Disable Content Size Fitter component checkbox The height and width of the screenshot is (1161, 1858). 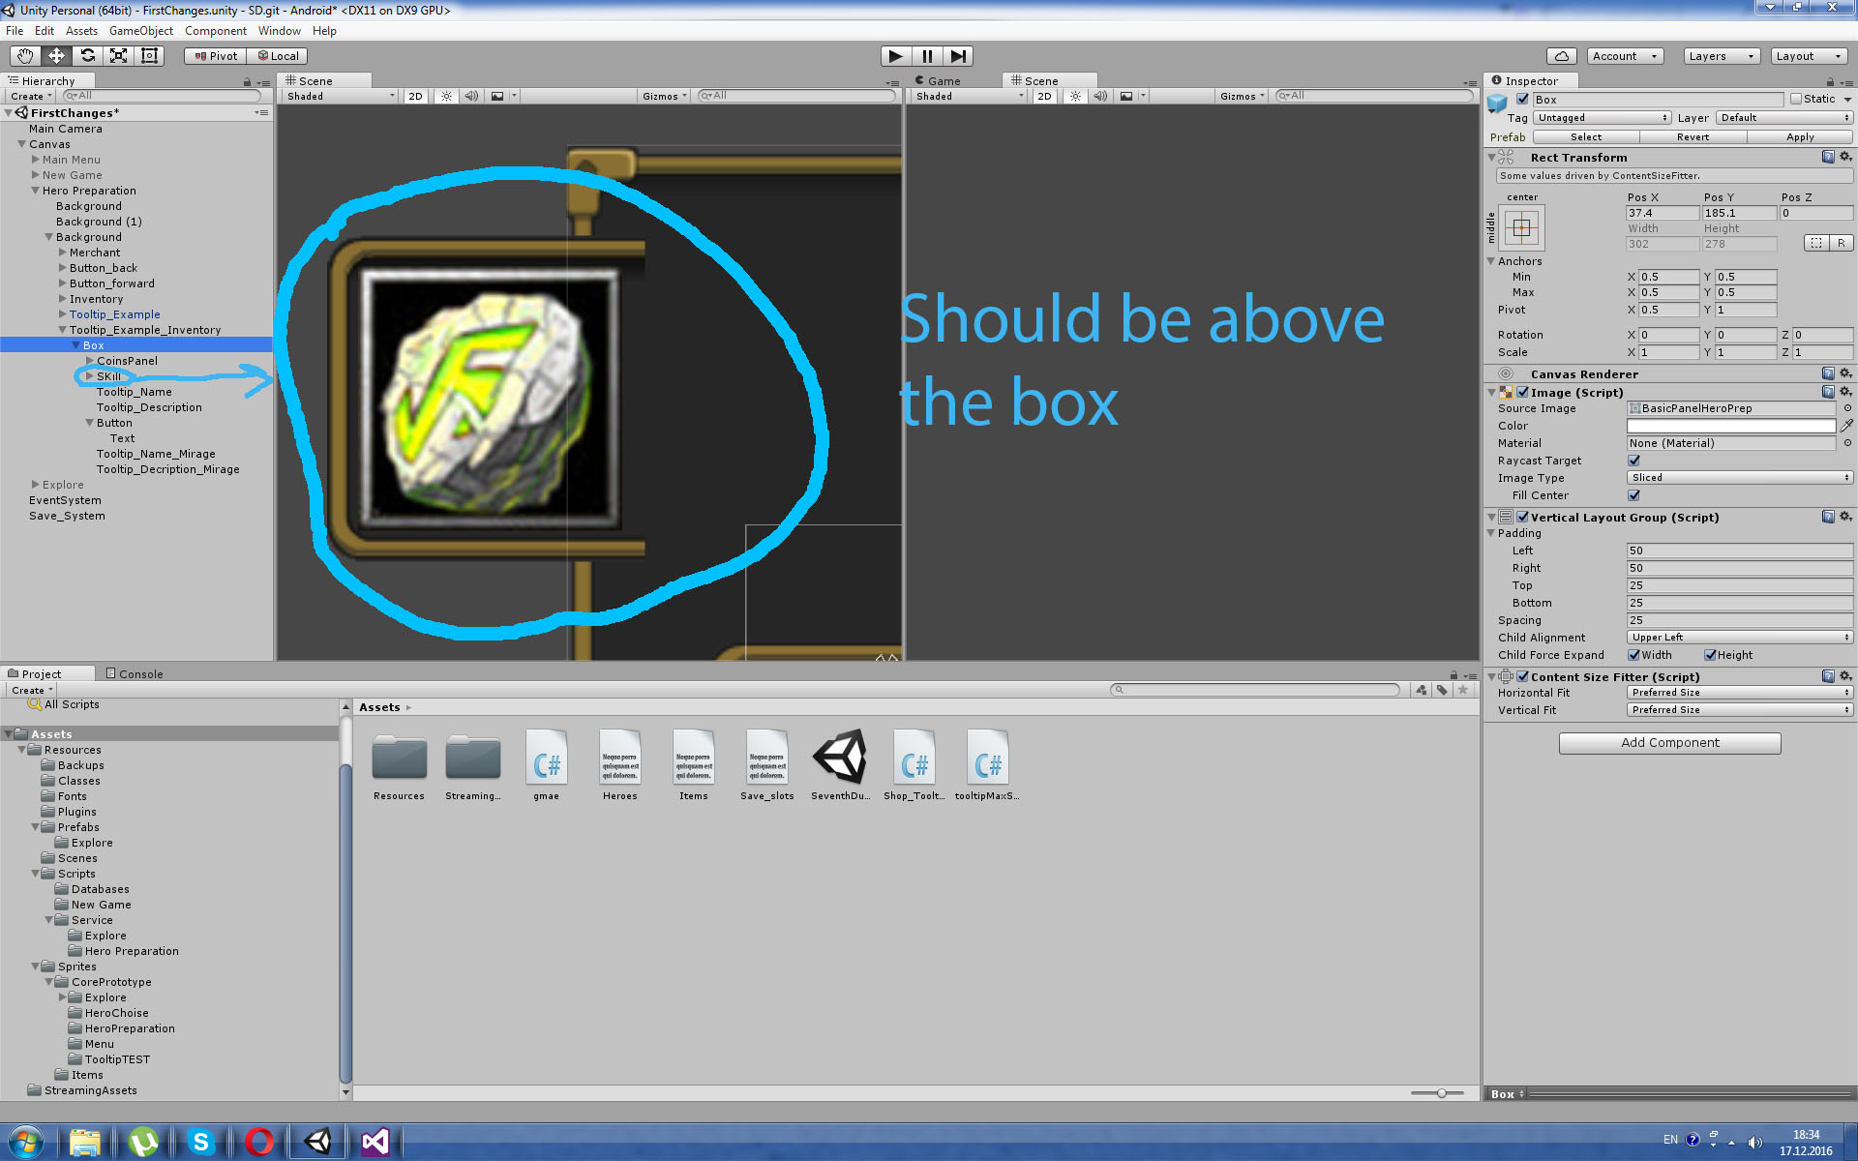[1523, 676]
